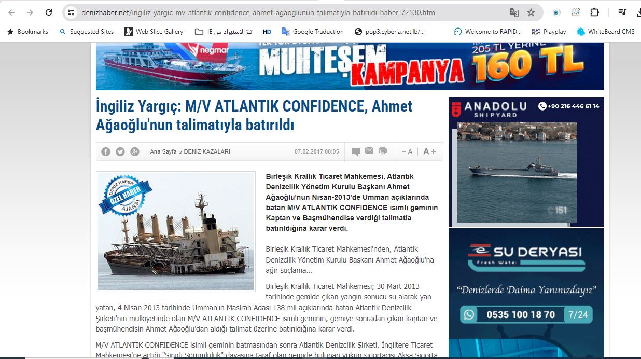
Task: Email this article via envelope icon
Action: point(369,151)
